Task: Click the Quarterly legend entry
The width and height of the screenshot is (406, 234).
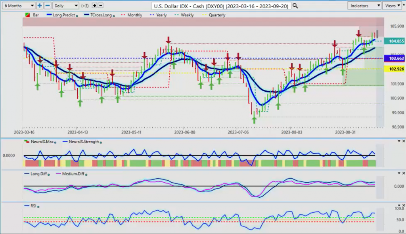Action: [214, 15]
